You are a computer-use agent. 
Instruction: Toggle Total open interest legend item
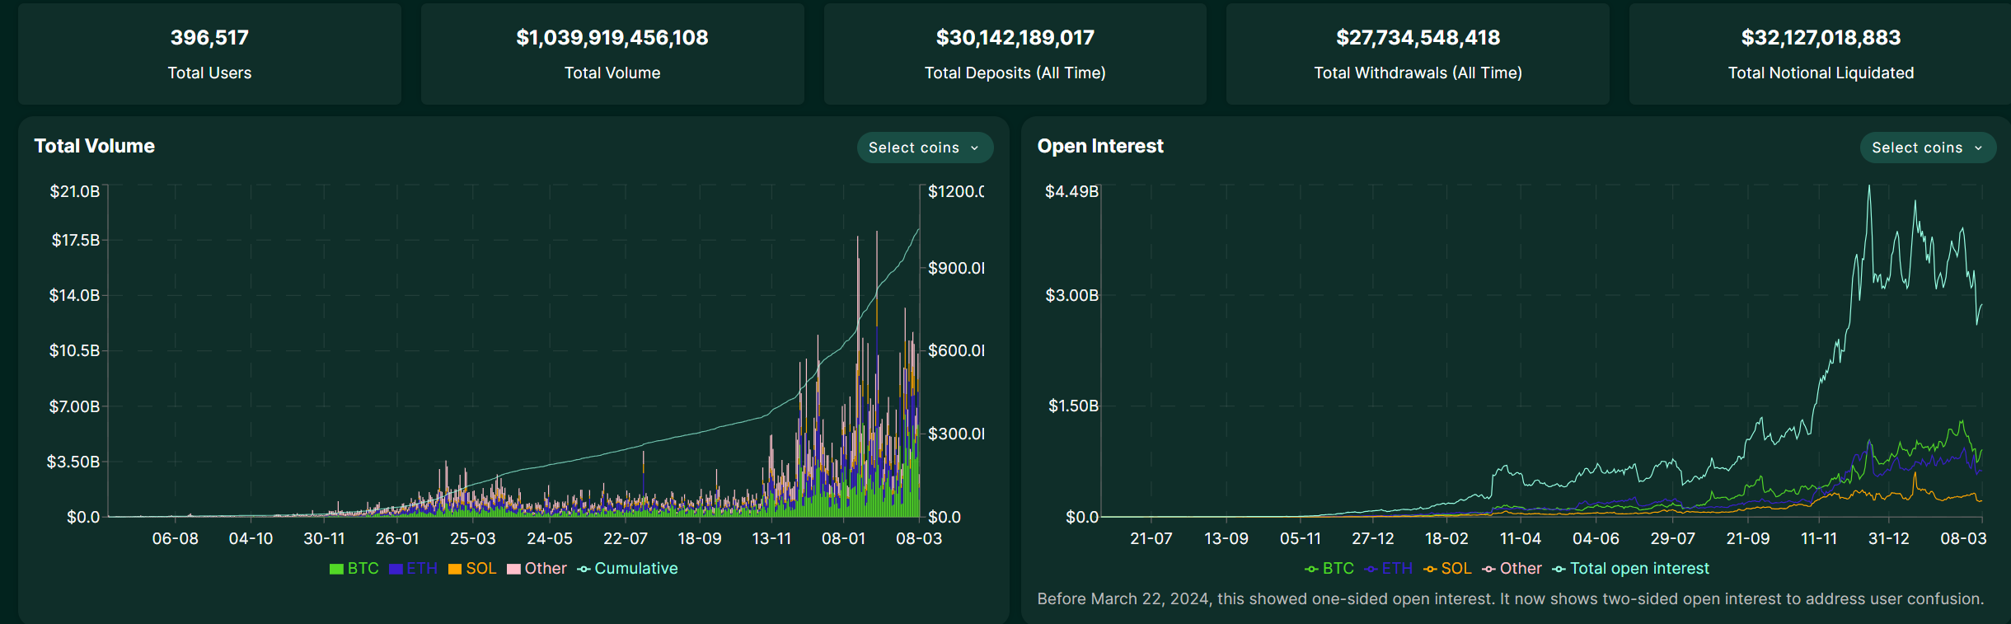1631,569
